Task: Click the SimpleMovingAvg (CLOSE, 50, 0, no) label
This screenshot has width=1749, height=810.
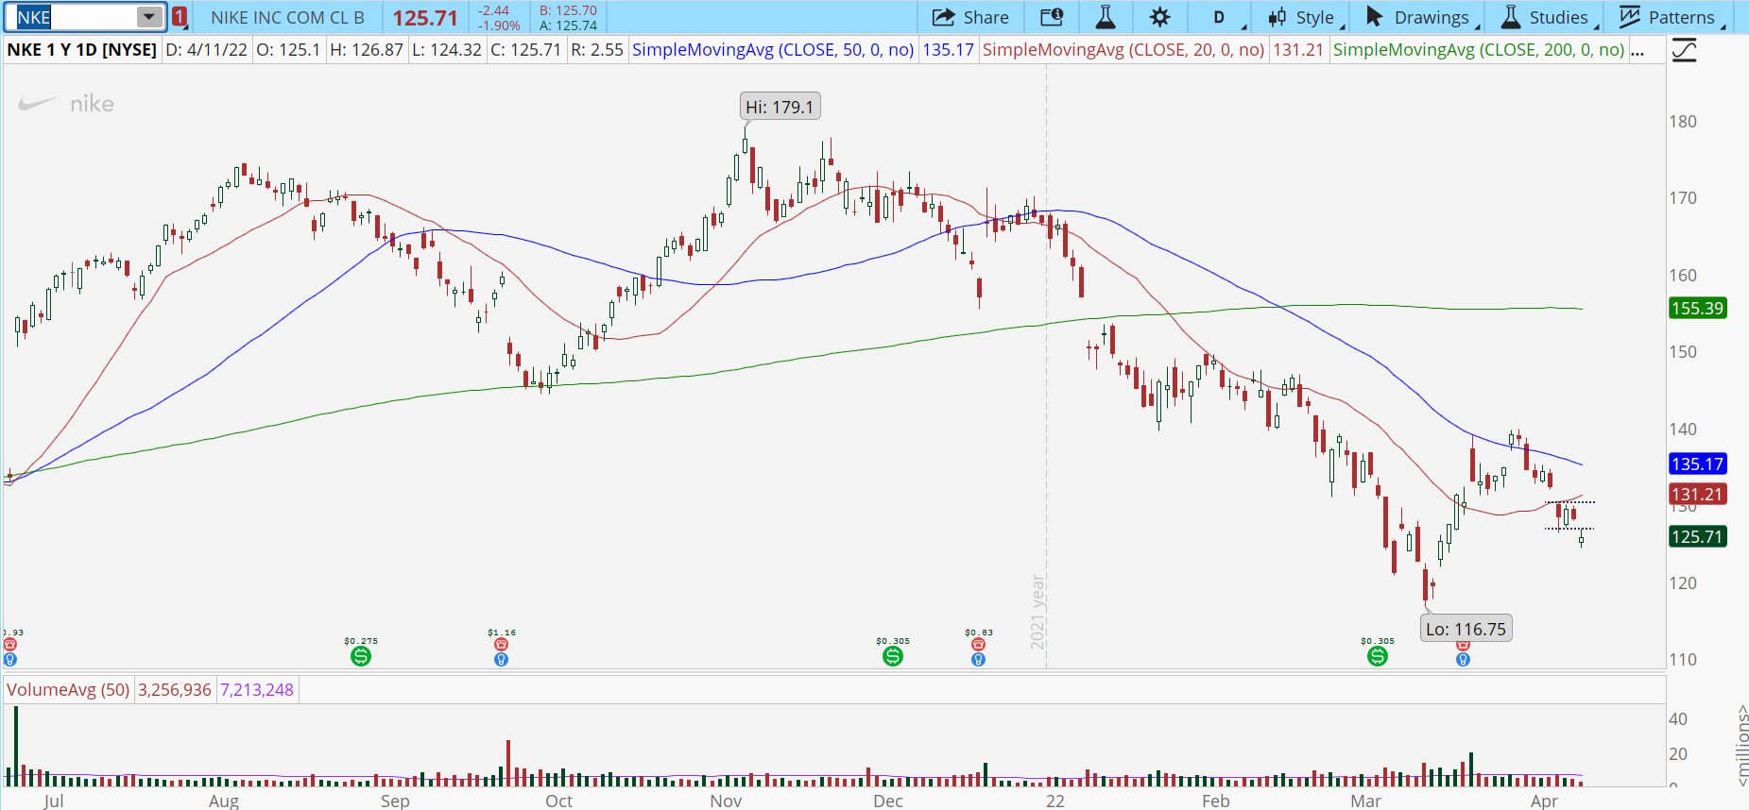Action: 773,50
